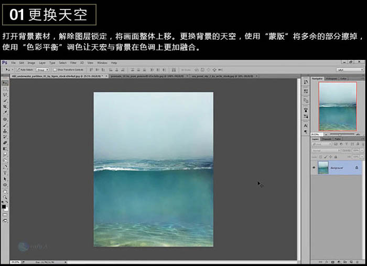Switch to the Channels tab
The height and width of the screenshot is (266, 367).
[x=326, y=139]
